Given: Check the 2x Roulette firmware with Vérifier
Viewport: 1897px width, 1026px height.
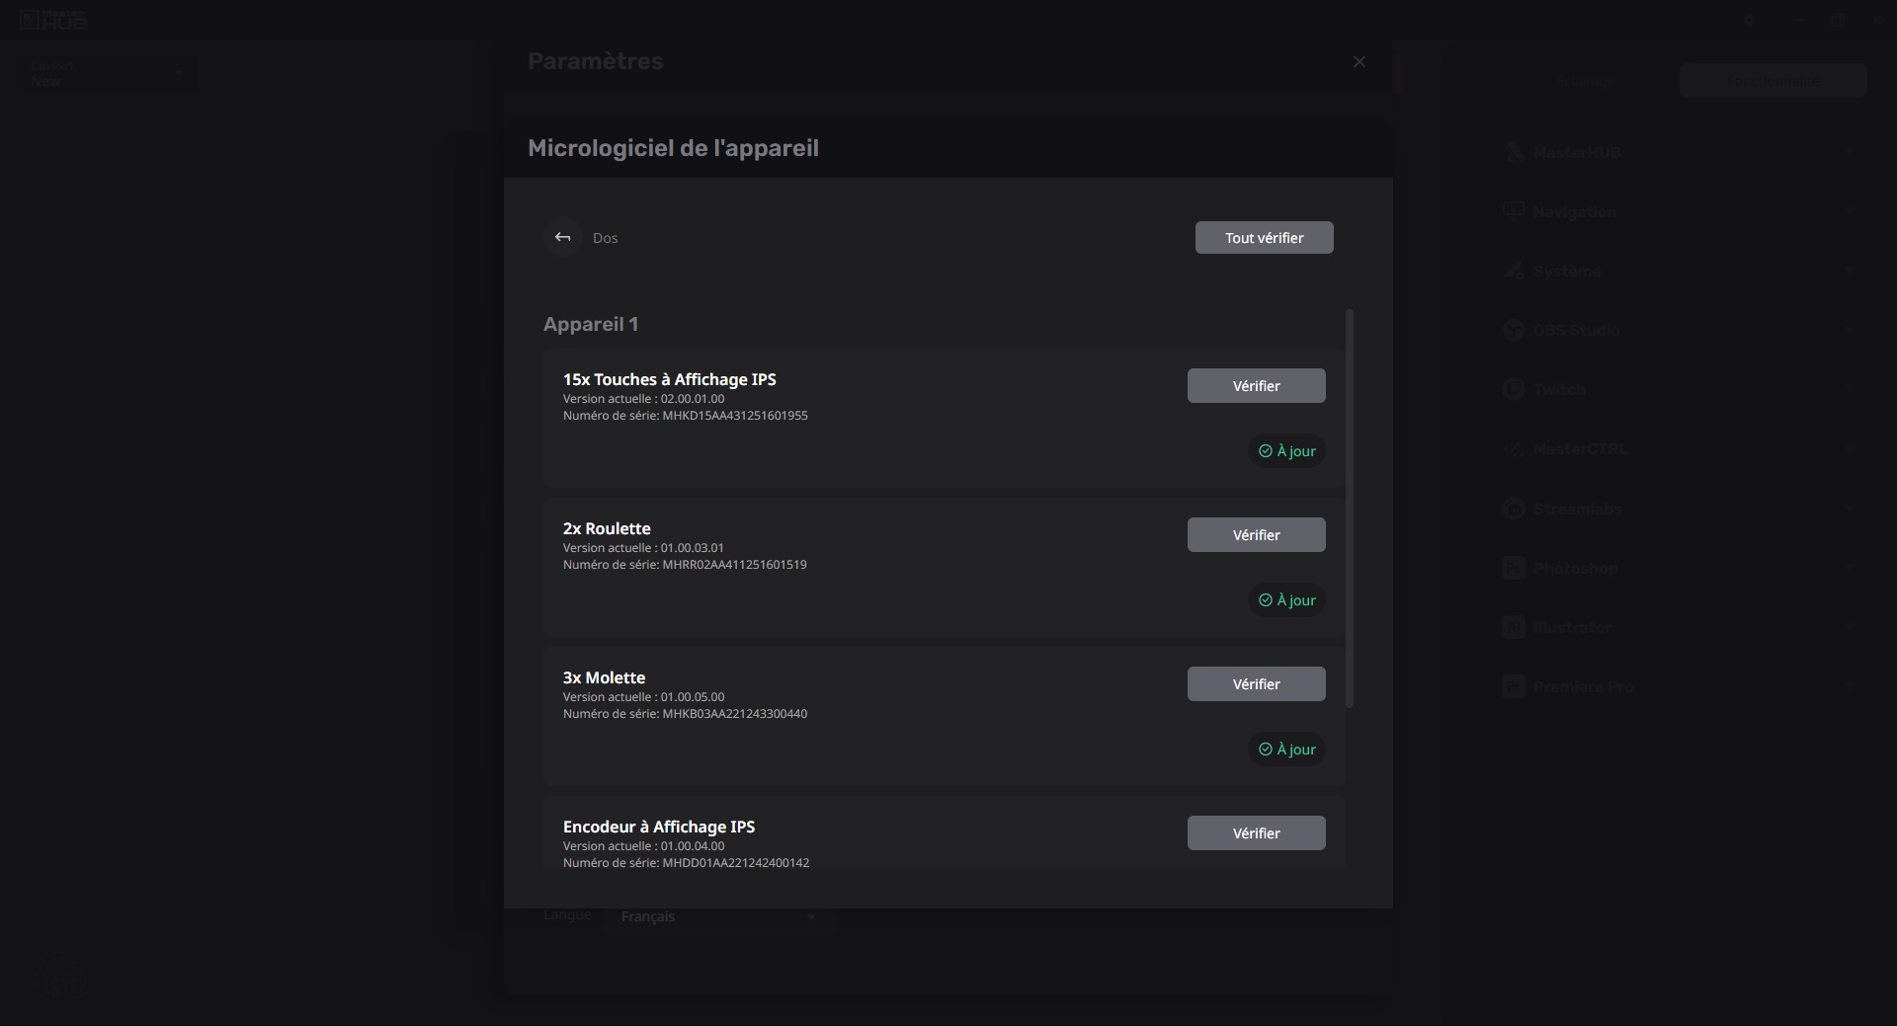Looking at the screenshot, I should (1256, 535).
